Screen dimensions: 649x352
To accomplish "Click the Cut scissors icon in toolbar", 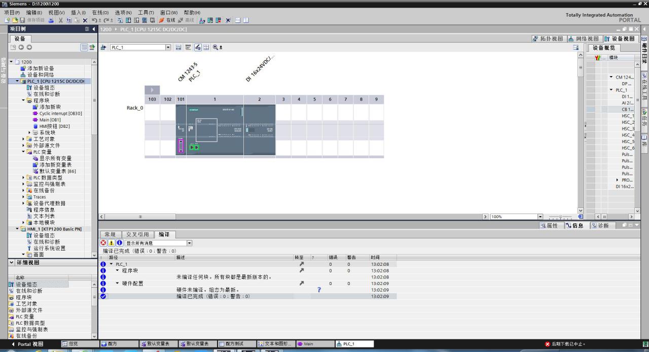I will (61, 20).
